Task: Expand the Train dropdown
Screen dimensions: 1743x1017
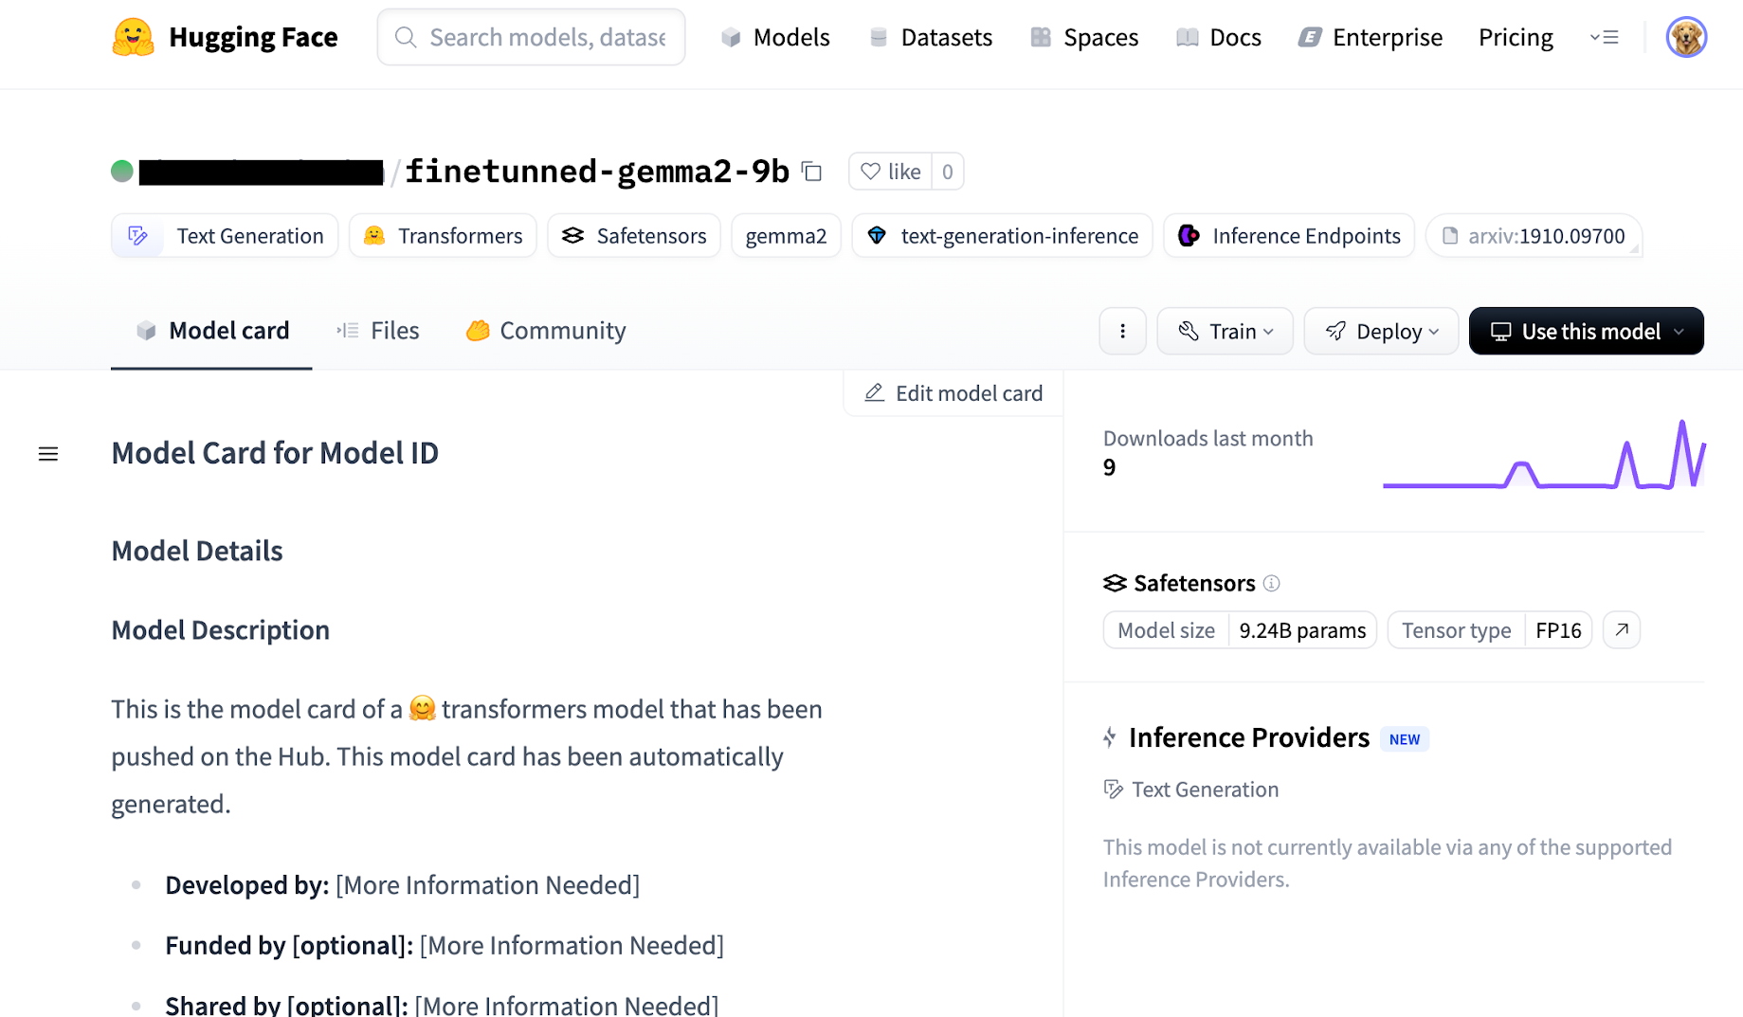Action: click(1225, 331)
